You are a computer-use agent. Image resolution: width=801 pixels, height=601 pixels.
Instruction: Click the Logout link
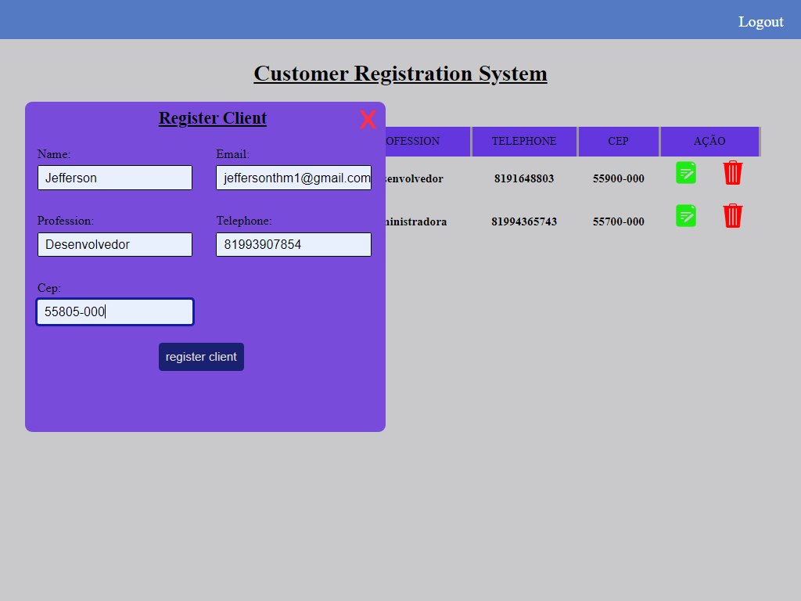pyautogui.click(x=760, y=22)
